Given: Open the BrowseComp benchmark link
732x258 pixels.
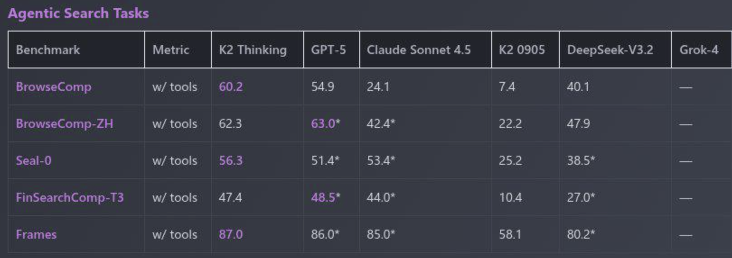Looking at the screenshot, I should tap(53, 86).
